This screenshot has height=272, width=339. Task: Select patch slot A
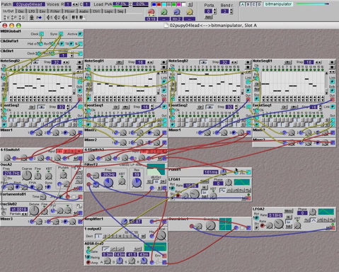(242, 4)
